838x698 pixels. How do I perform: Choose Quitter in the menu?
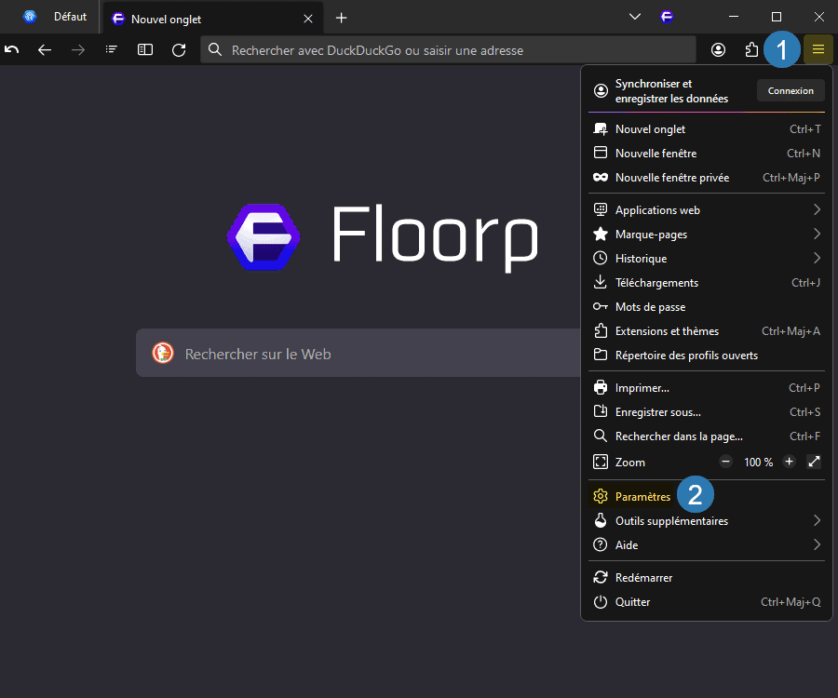(x=707, y=602)
